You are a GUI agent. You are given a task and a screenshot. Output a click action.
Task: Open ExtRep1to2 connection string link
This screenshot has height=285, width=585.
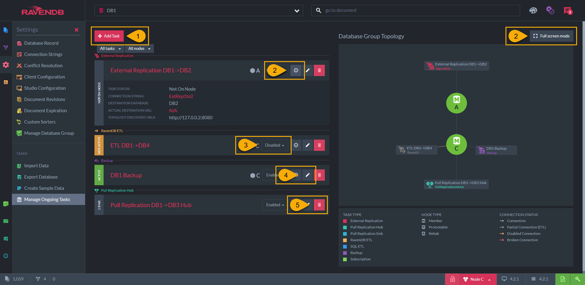[181, 96]
